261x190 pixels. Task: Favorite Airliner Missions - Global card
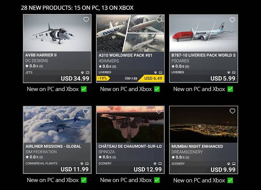[86, 111]
